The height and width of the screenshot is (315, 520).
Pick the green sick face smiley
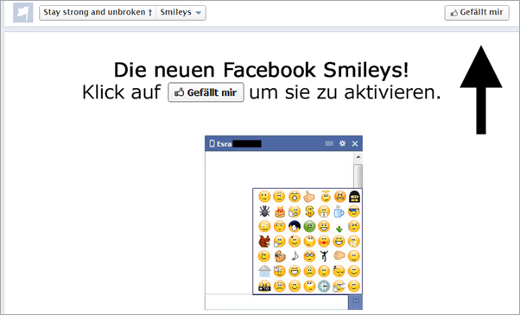[309, 227]
